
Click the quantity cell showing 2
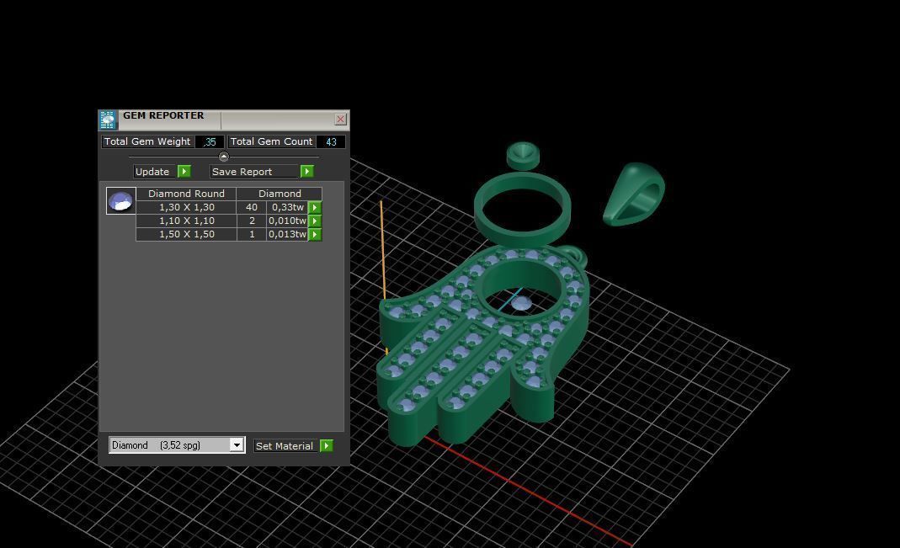[252, 221]
